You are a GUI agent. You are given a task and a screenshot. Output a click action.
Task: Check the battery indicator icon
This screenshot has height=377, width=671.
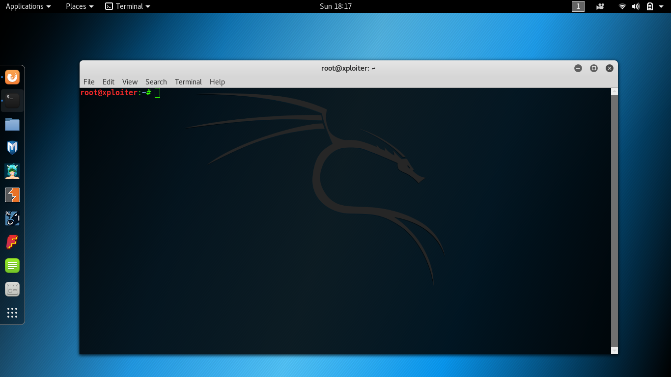point(650,6)
